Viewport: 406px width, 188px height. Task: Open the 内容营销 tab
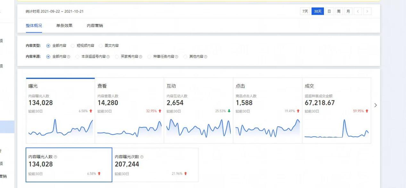95,26
